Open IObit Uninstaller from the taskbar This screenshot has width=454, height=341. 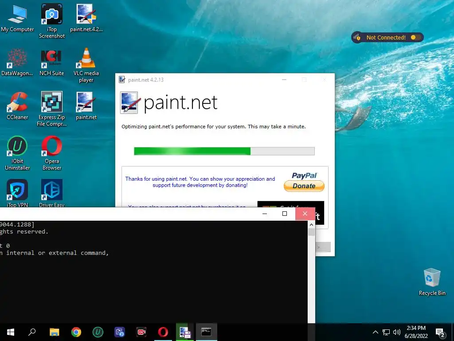pyautogui.click(x=98, y=332)
